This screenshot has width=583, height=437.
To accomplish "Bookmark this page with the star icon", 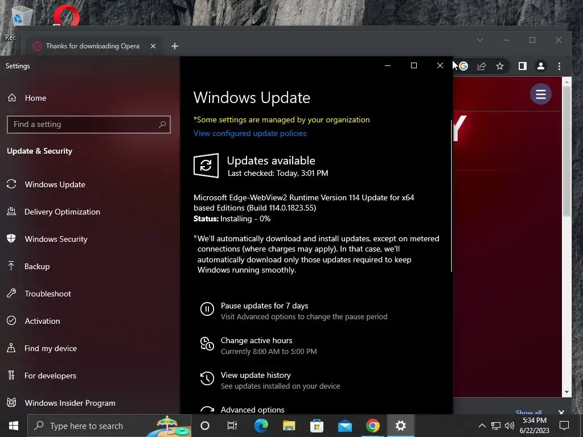I will pos(500,66).
